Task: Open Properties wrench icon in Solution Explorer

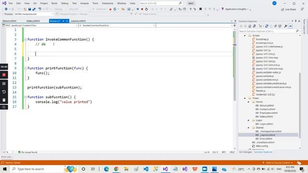Action: point(285,26)
